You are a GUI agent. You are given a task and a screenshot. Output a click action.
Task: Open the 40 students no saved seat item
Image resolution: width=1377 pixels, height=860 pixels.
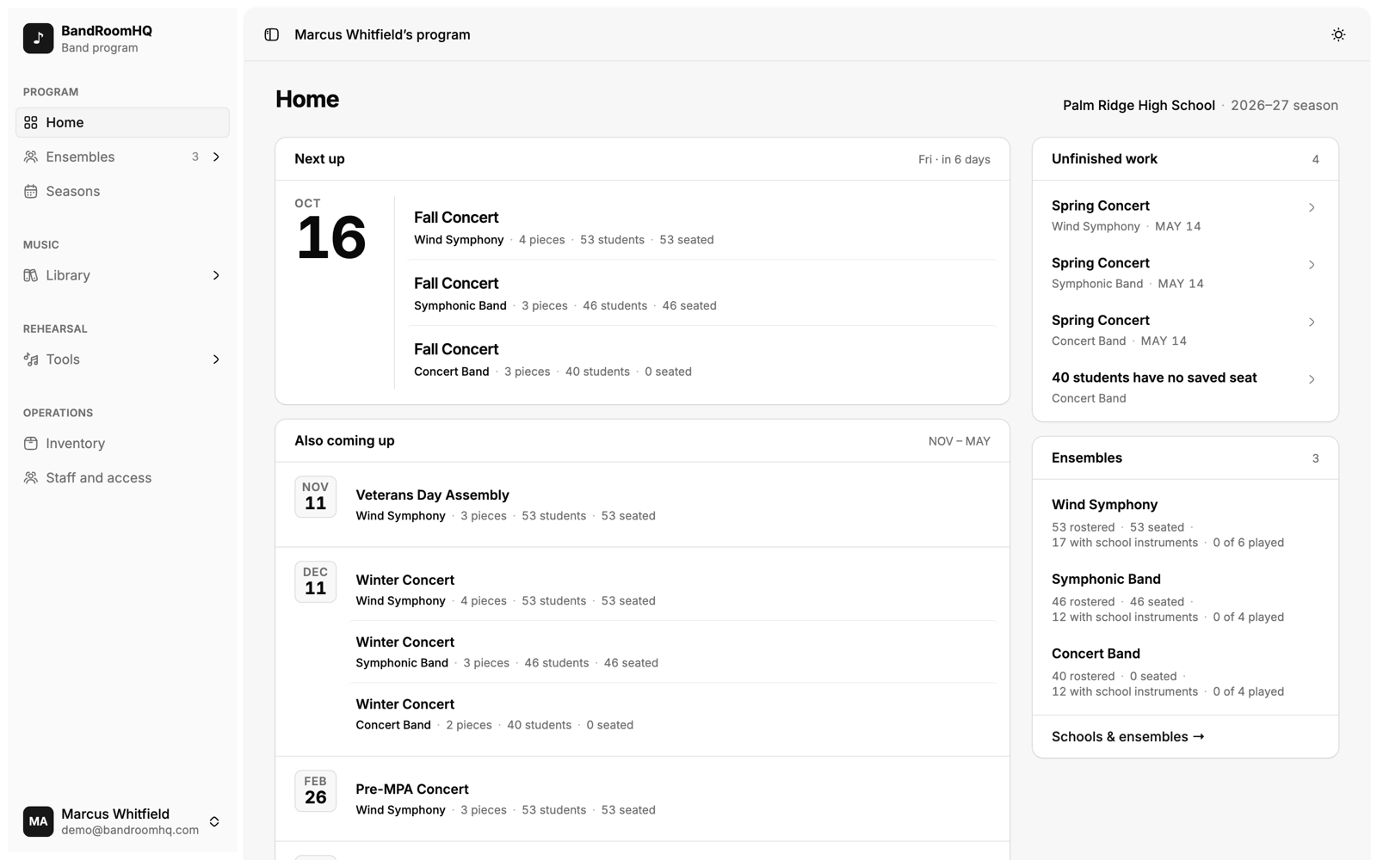click(x=1185, y=387)
